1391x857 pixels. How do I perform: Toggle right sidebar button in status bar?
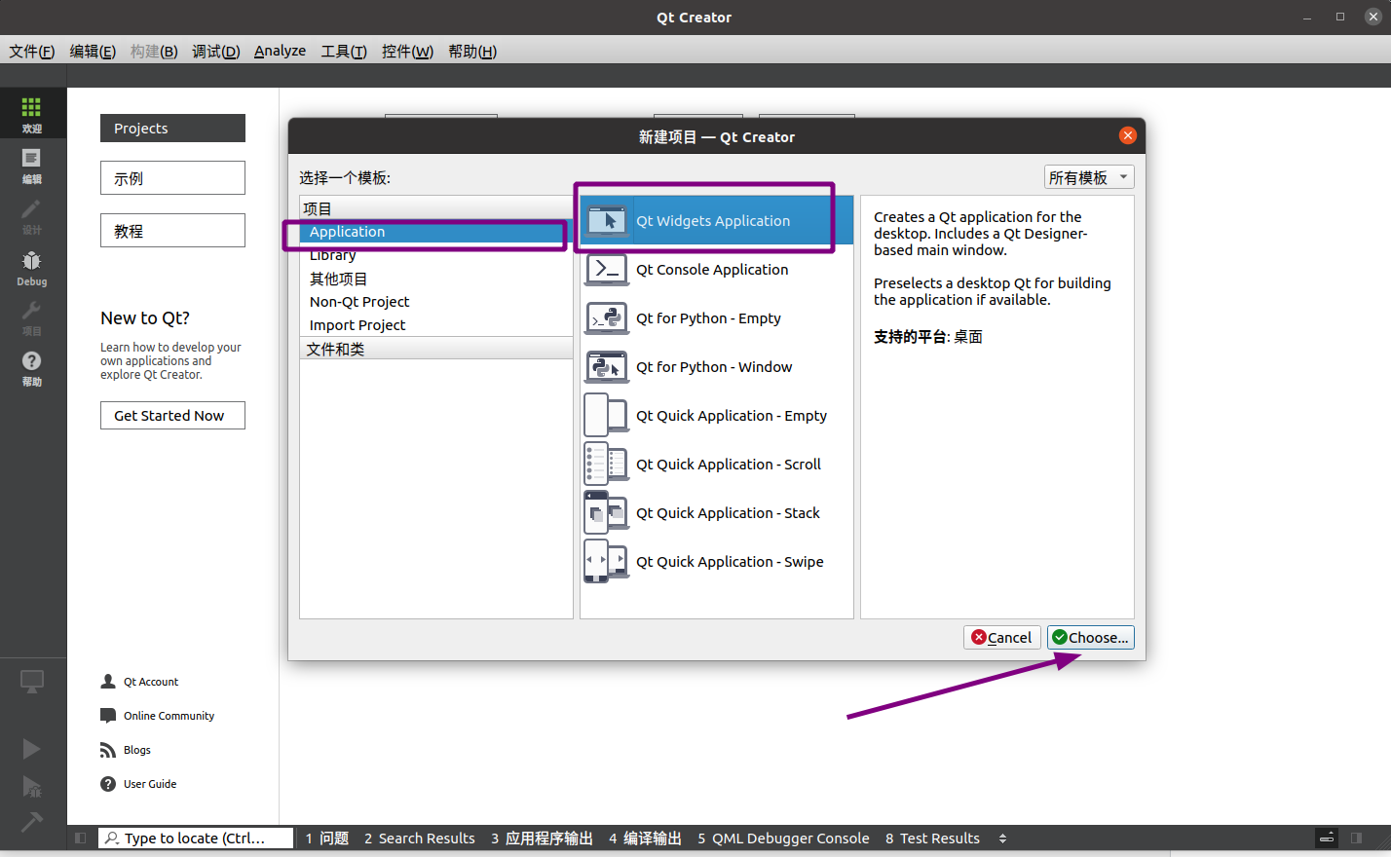point(1356,838)
